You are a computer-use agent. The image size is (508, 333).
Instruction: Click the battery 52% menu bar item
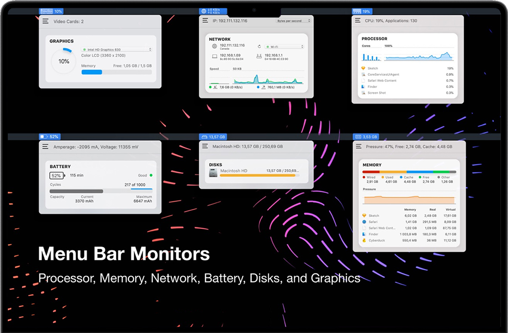coord(50,136)
